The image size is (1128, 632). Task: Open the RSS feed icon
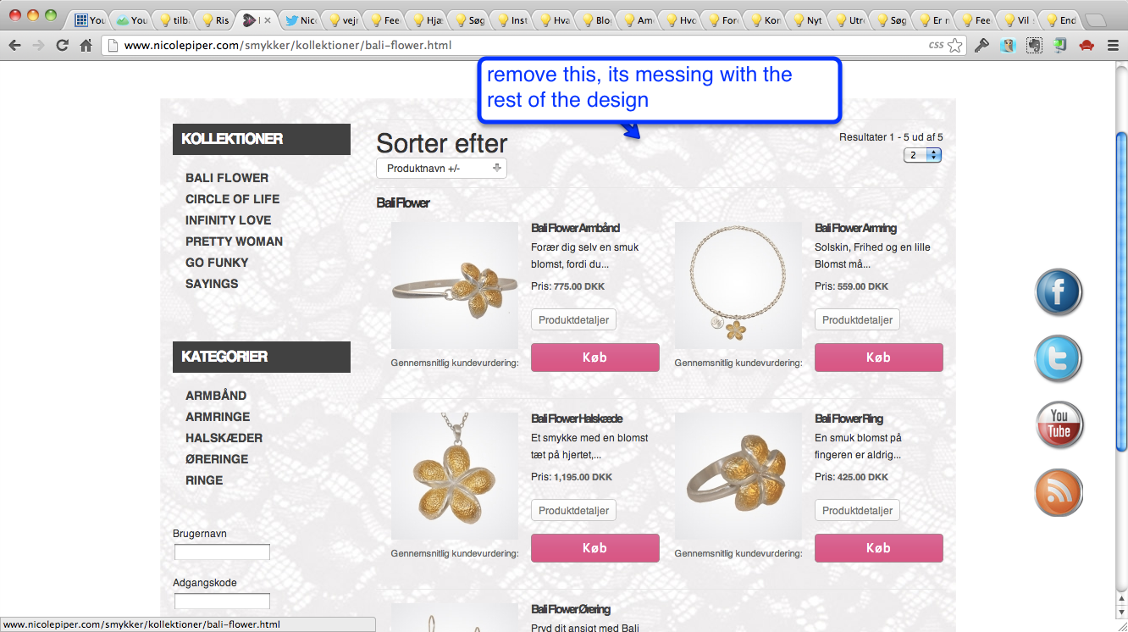[x=1059, y=492]
